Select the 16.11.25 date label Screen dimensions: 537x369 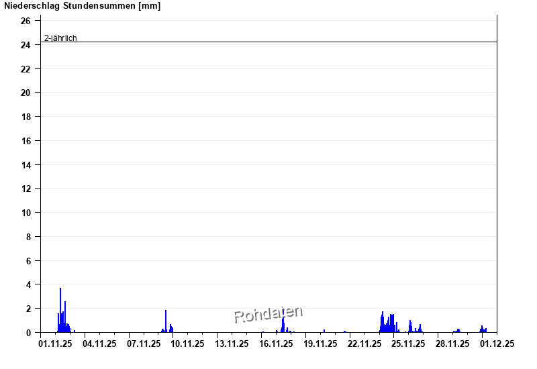[x=277, y=344]
